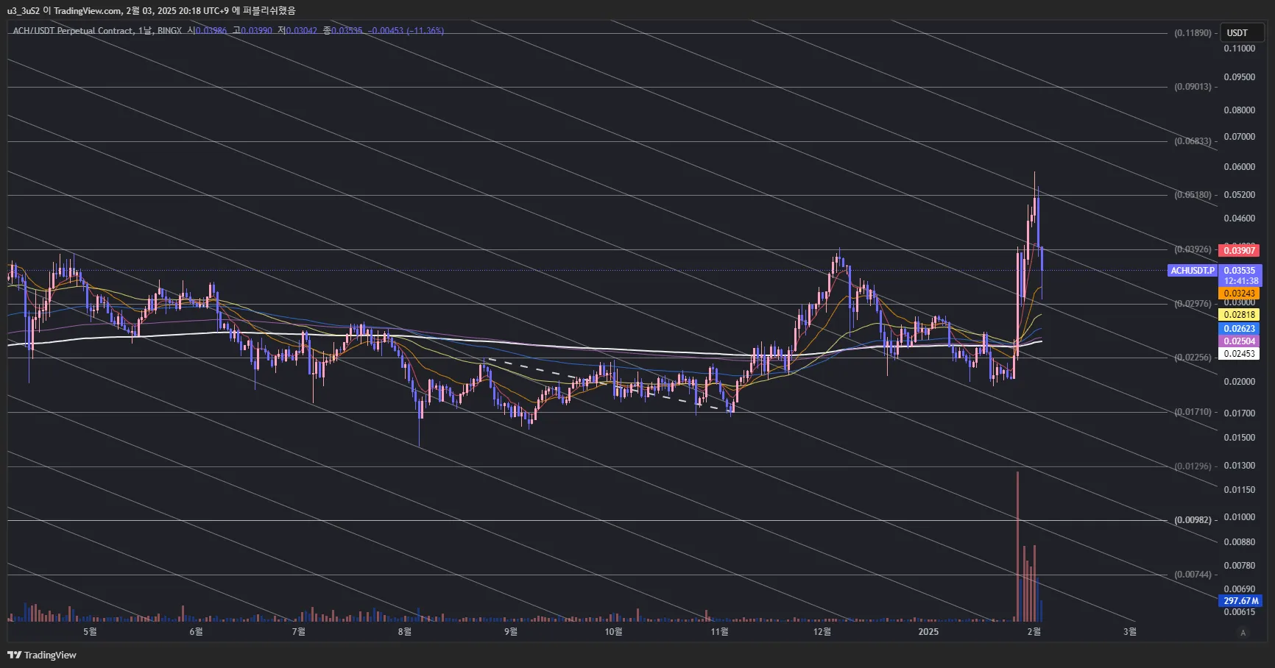Click the white 0.02453 indicator label
Image resolution: width=1275 pixels, height=668 pixels.
(1240, 354)
